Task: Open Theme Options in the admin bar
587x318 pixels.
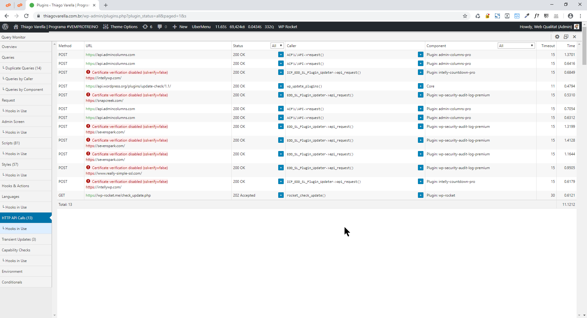Action: point(120,27)
